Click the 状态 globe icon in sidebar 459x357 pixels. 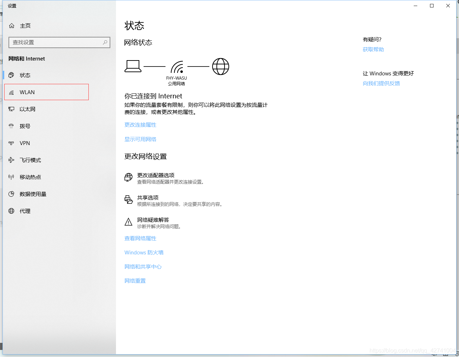click(x=11, y=75)
